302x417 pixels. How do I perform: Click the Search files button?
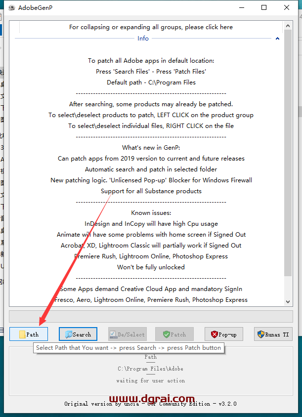(78, 334)
